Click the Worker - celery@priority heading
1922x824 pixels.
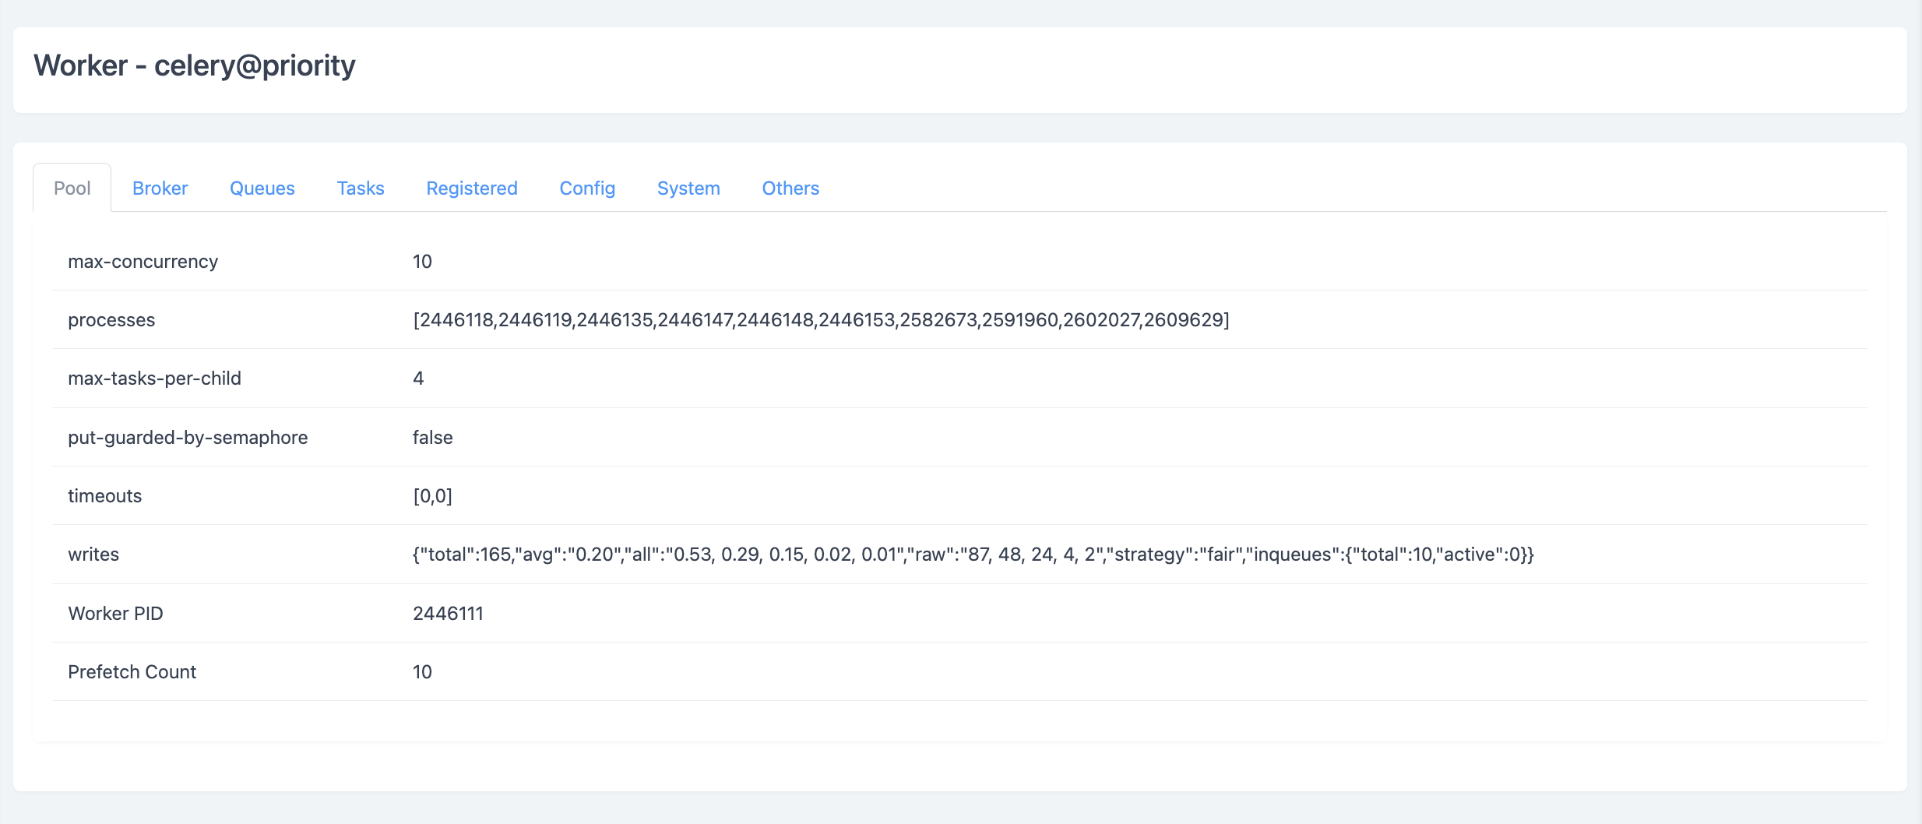click(194, 66)
